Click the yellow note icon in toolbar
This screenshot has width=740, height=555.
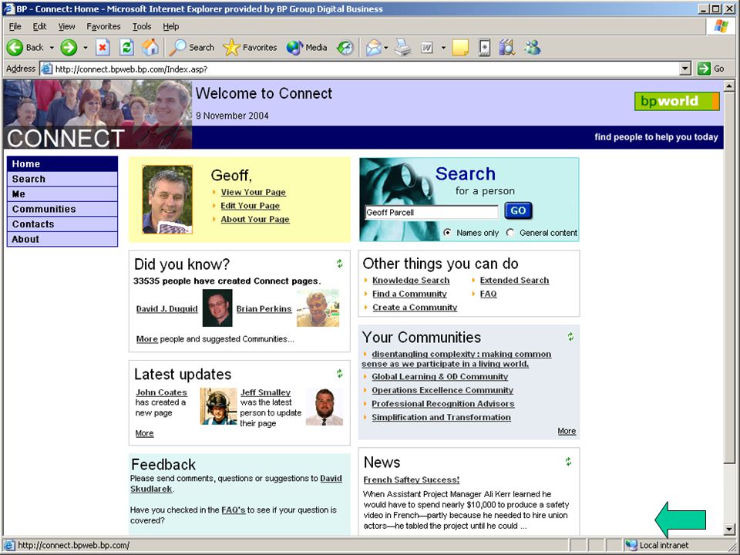coord(460,47)
